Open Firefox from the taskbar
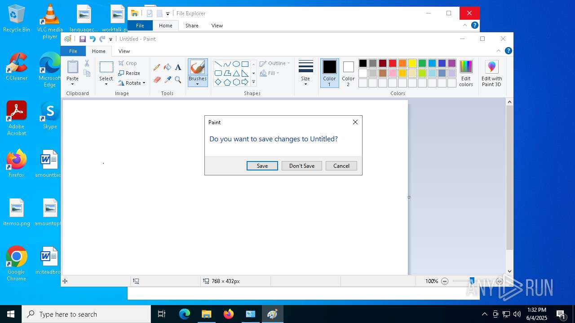The width and height of the screenshot is (575, 323). click(229, 314)
